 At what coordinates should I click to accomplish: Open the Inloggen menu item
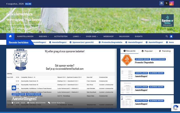coord(124,36)
